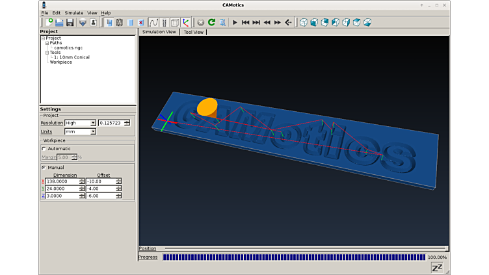Viewport: 489px width, 275px height.
Task: Select the Automatic workpiece radio button
Action: 44,149
